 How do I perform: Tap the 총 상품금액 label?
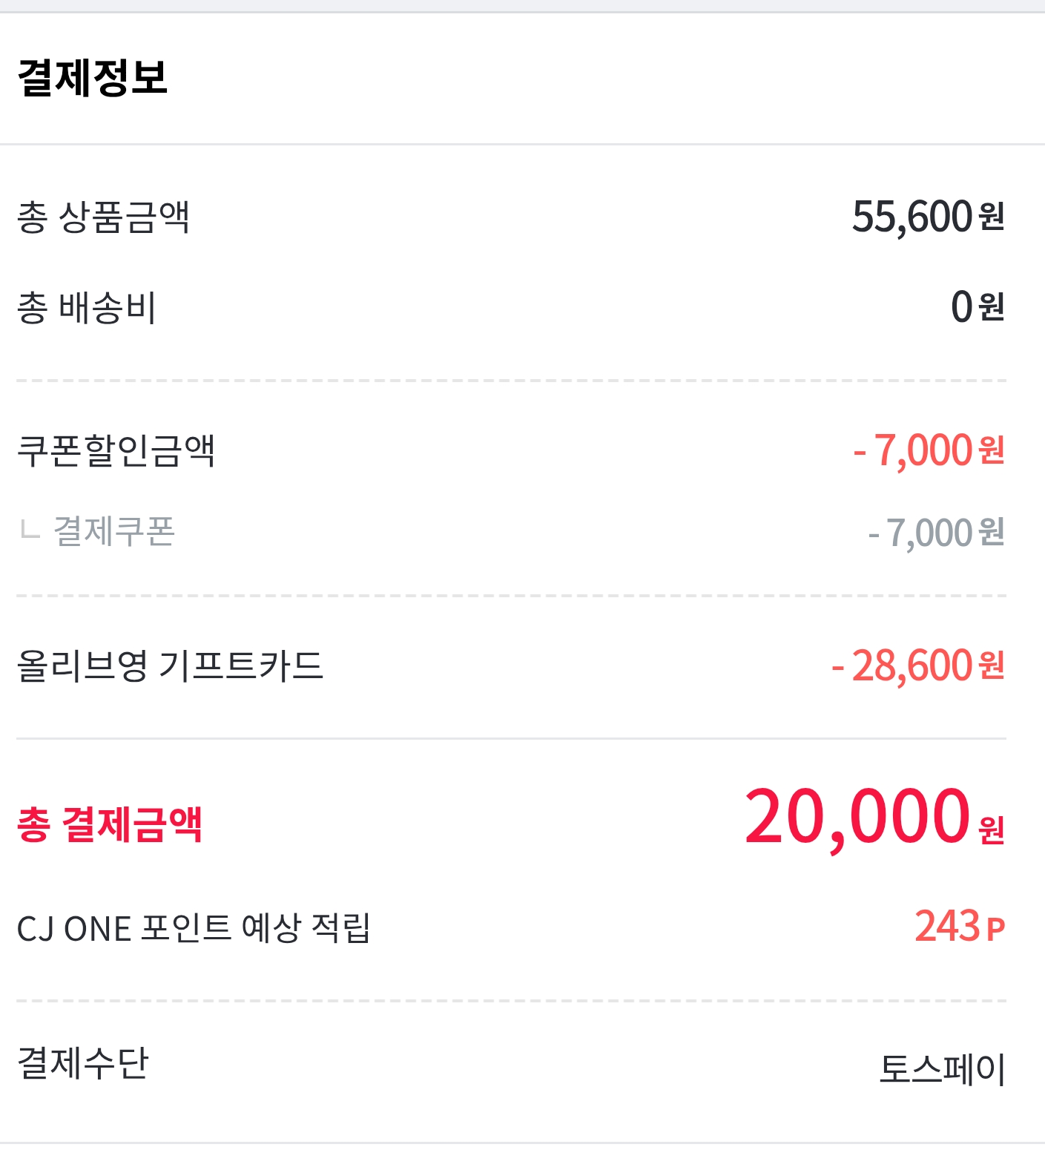tap(103, 217)
